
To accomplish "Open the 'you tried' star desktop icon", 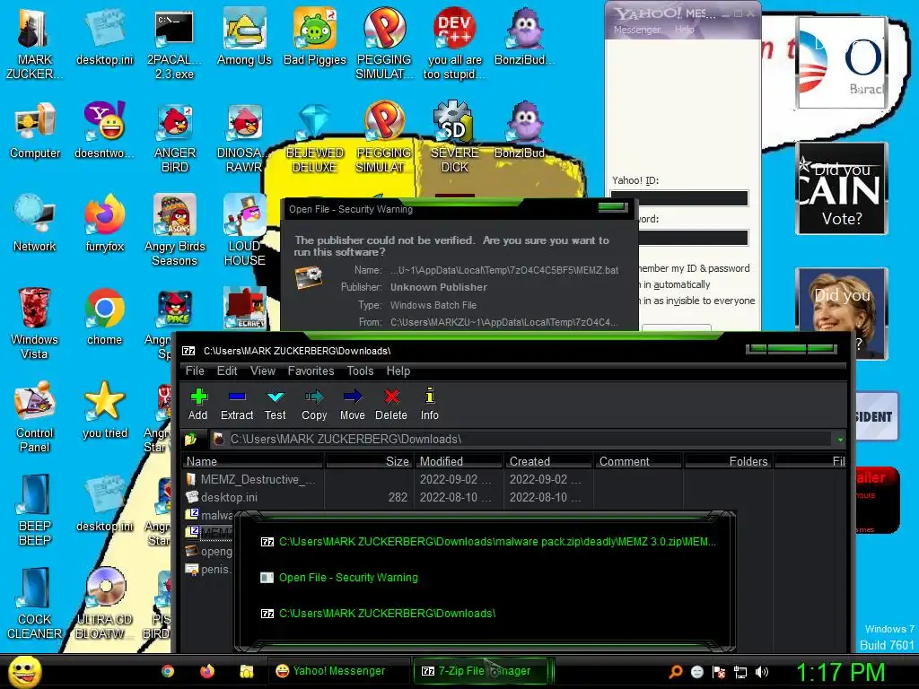I will pos(104,409).
